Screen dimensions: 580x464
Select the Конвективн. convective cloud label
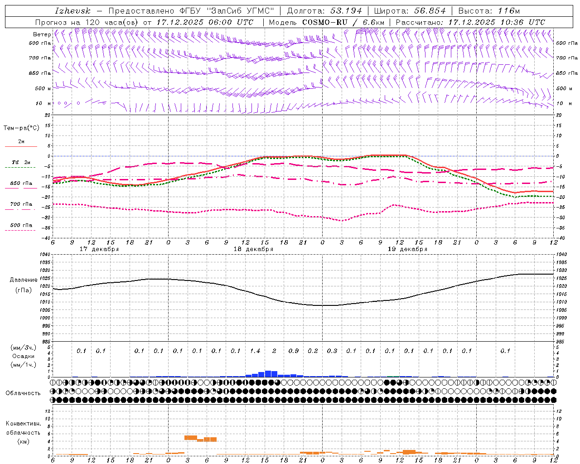23,424
